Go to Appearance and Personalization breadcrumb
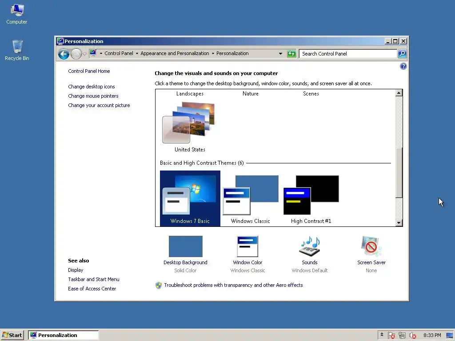Screen dimensions: 455x341 [175, 53]
